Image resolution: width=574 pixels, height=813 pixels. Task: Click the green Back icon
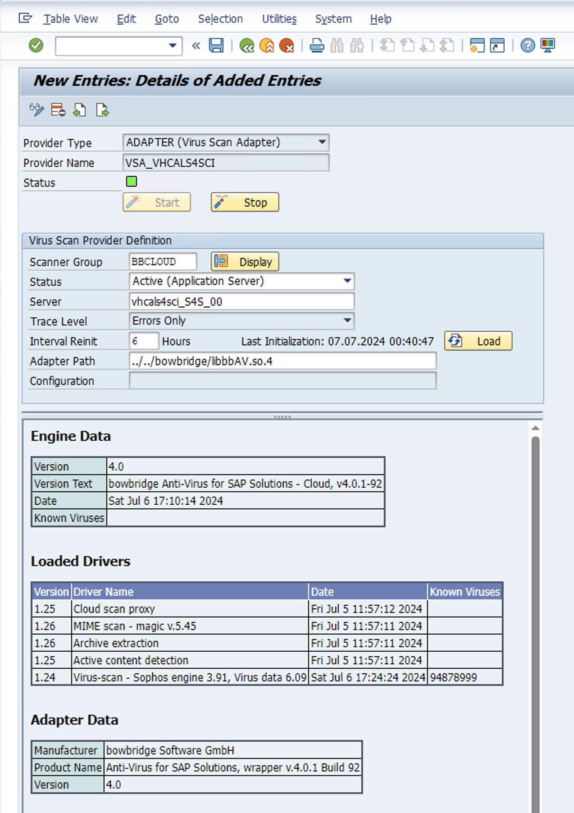point(247,46)
